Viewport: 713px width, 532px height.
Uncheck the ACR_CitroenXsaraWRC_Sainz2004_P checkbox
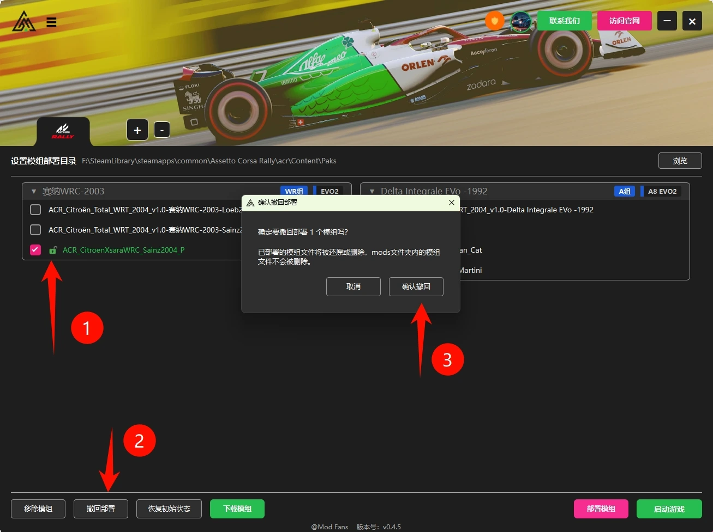pos(35,250)
